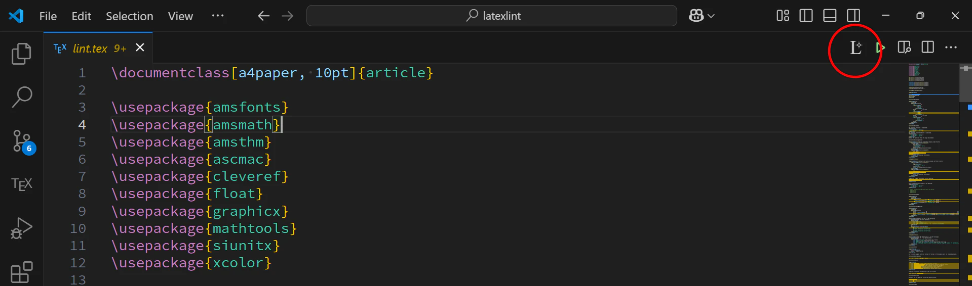
Task: Open the Extensions view
Action: [x=21, y=272]
